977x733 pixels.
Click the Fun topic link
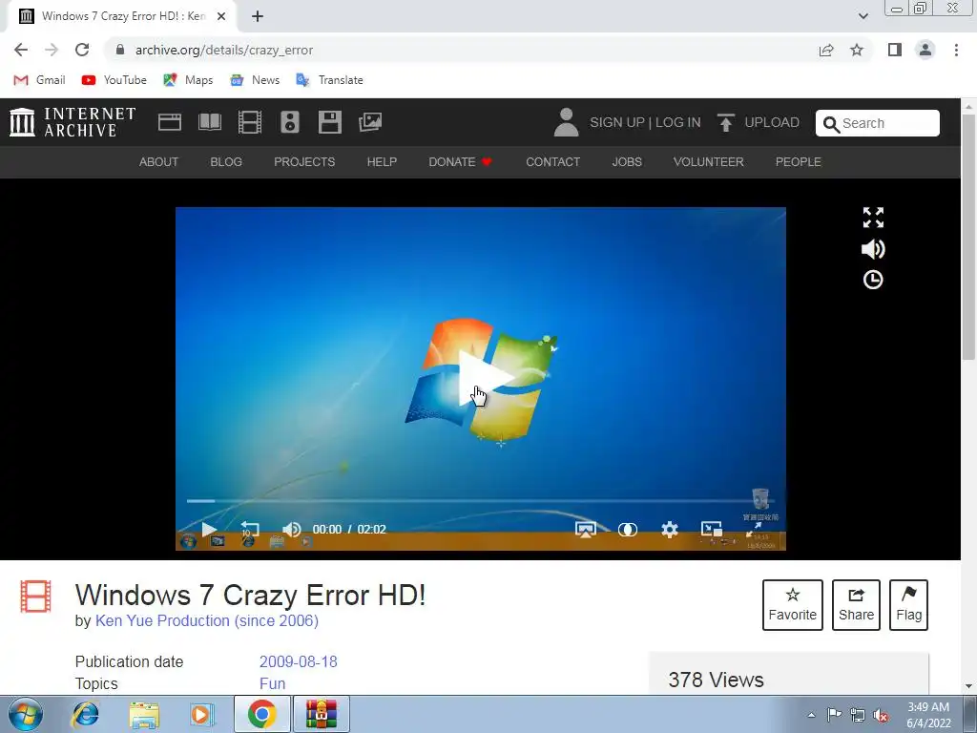pyautogui.click(x=272, y=683)
